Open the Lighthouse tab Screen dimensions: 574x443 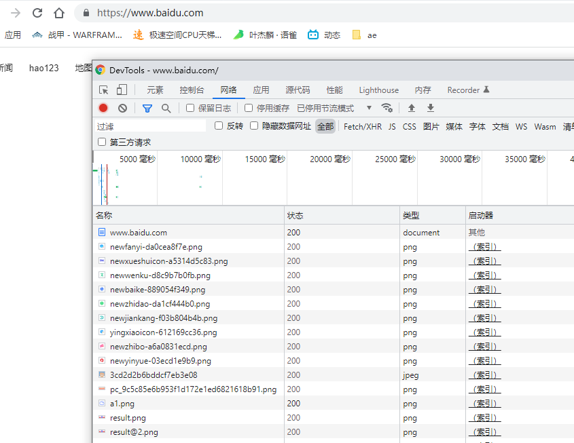tap(379, 90)
